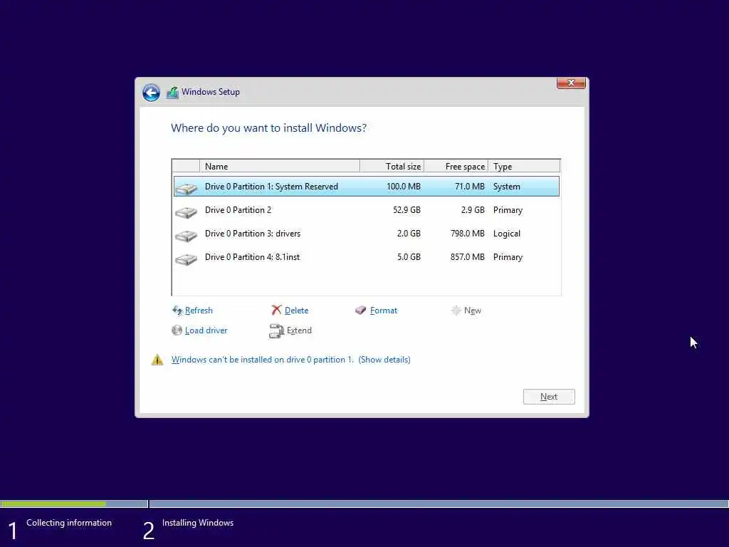This screenshot has width=729, height=547.
Task: Click the System type cell
Action: 507,187
